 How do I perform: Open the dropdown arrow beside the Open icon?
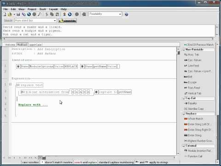tap(14, 14)
